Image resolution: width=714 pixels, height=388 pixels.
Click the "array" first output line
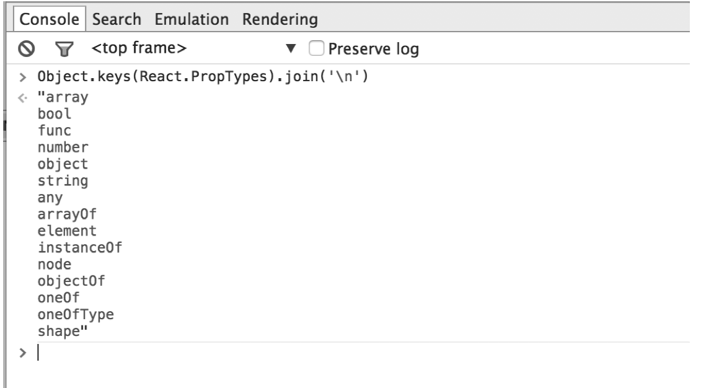coord(63,97)
